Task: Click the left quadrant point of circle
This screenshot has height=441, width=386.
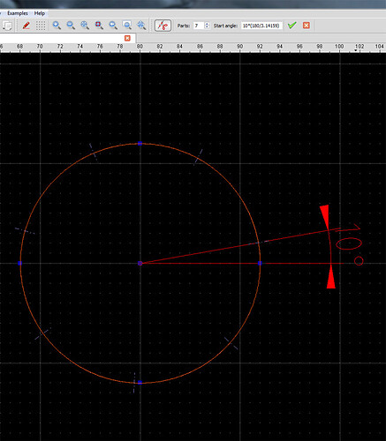Action: tap(19, 263)
